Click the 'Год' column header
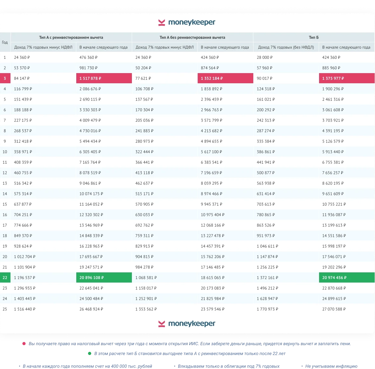 click(x=5, y=42)
